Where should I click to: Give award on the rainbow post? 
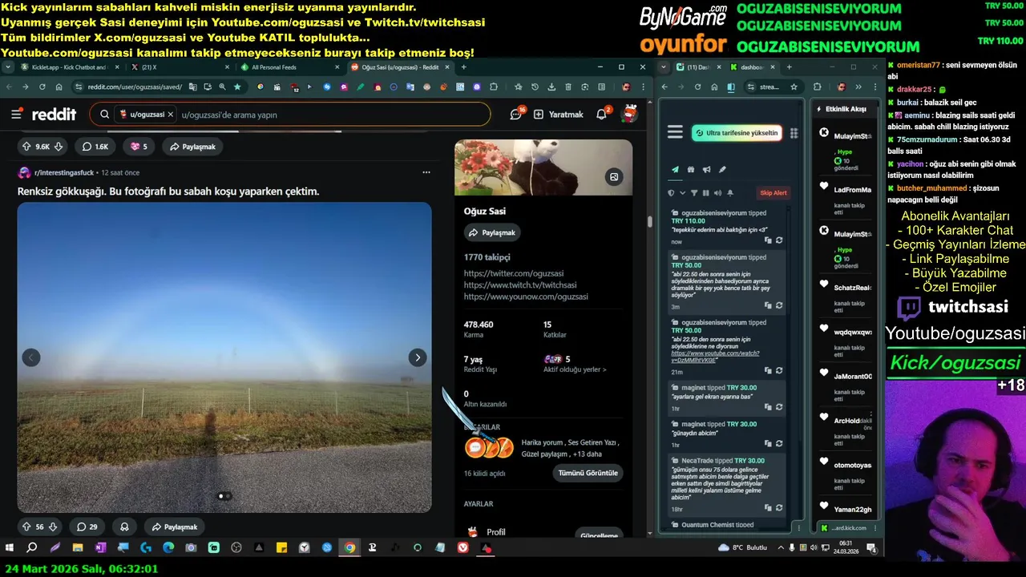[x=124, y=527]
